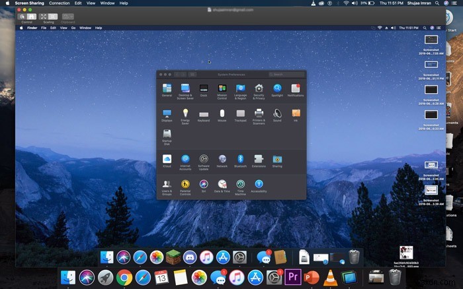Open Security & Privacy preferences

coord(259,91)
